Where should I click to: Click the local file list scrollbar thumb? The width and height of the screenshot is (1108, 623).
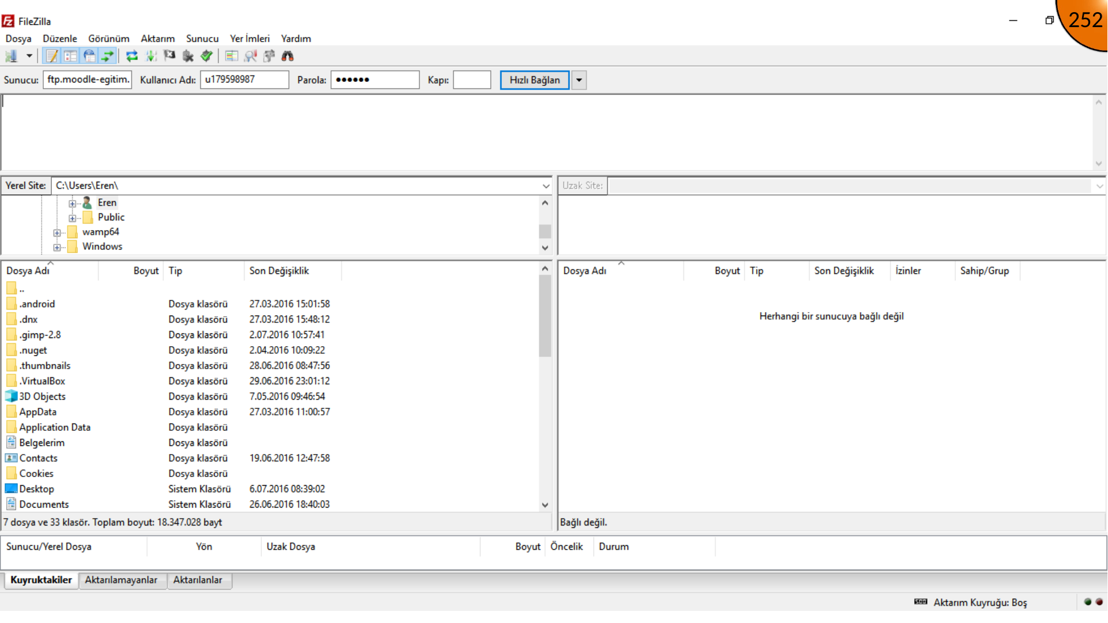coord(545,316)
